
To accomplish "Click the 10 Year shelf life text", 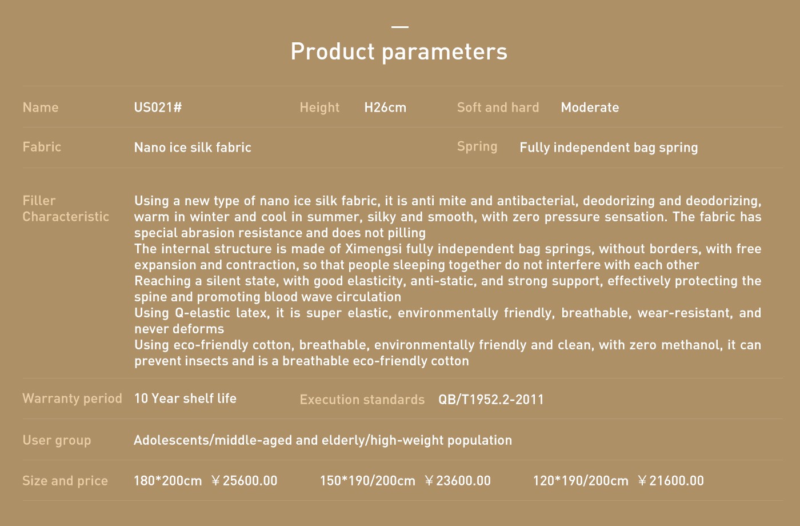I will (x=185, y=399).
